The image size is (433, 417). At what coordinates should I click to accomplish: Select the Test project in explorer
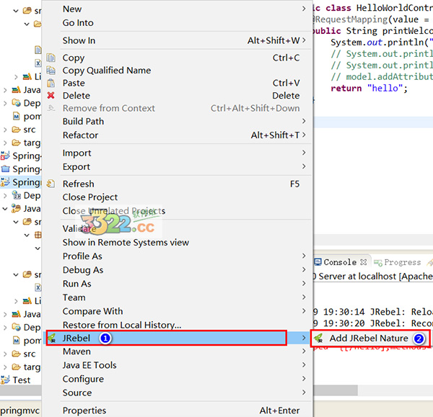point(21,380)
